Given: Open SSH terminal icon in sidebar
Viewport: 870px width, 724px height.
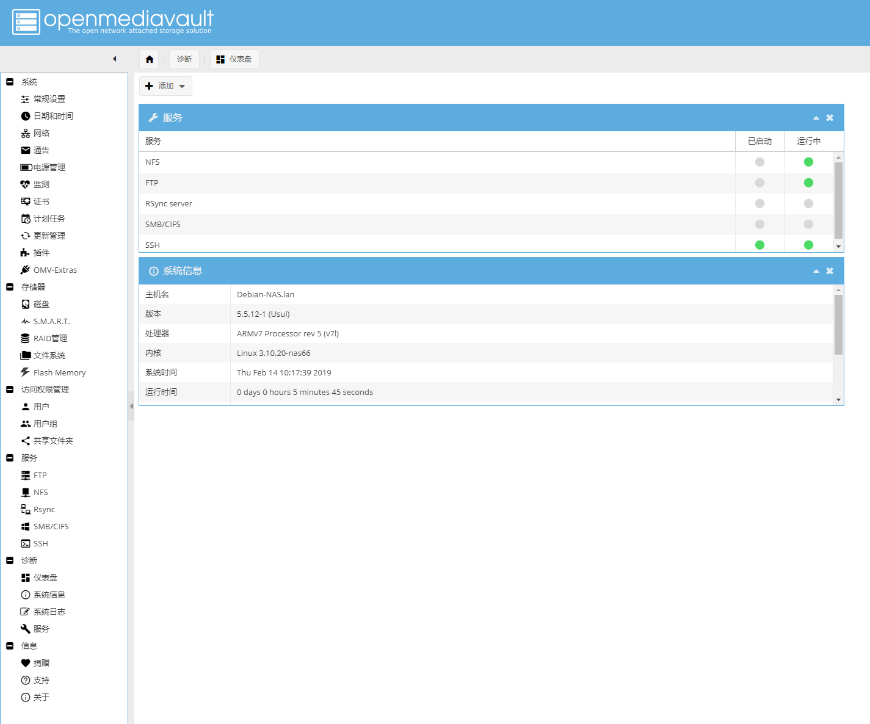Looking at the screenshot, I should click(26, 543).
